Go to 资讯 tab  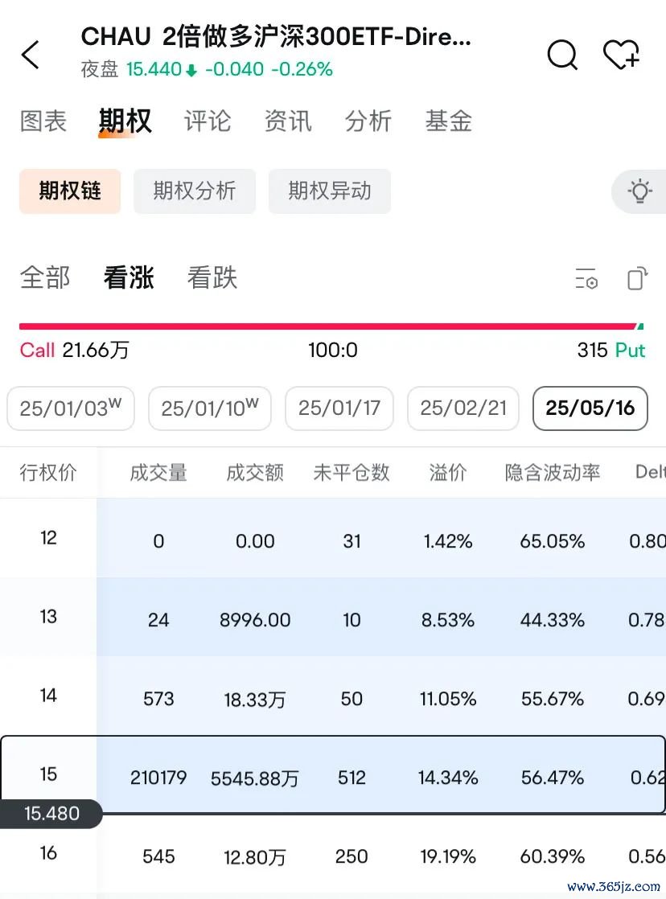tap(288, 121)
